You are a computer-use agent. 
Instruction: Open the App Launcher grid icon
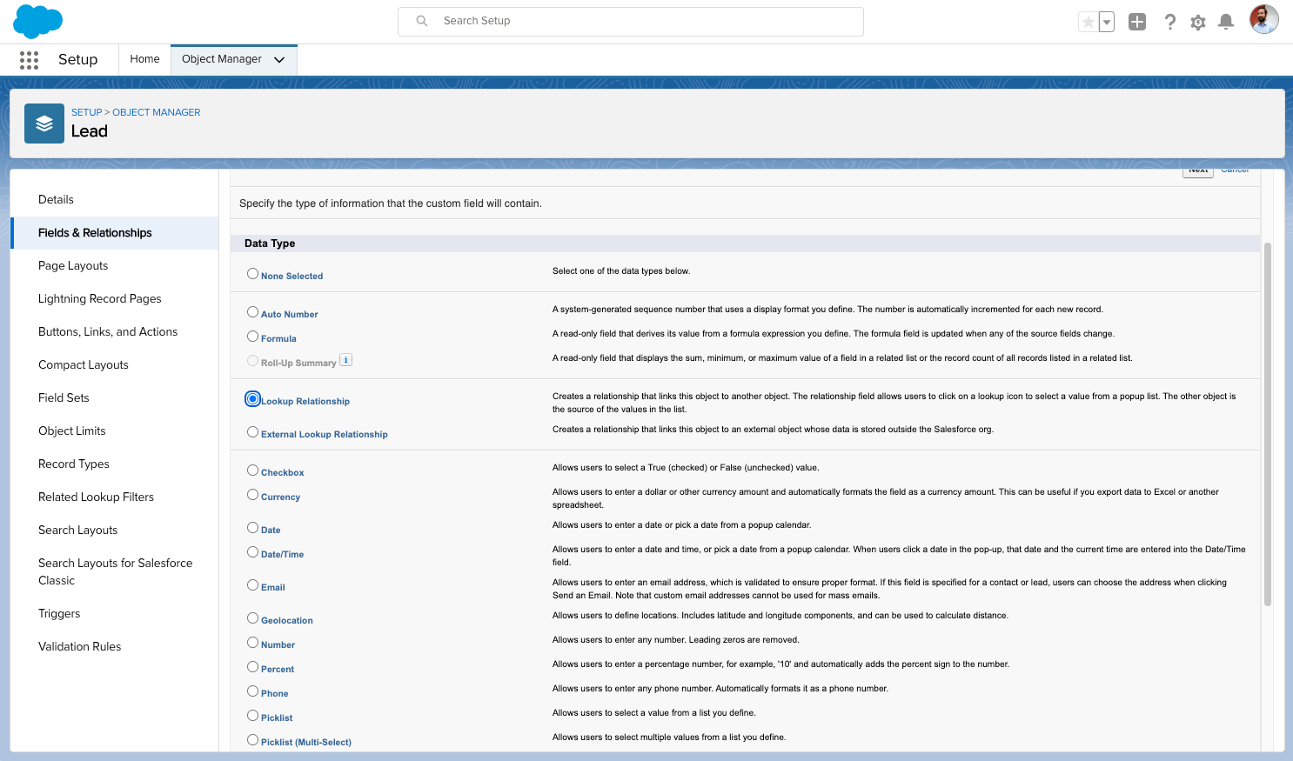coord(29,59)
